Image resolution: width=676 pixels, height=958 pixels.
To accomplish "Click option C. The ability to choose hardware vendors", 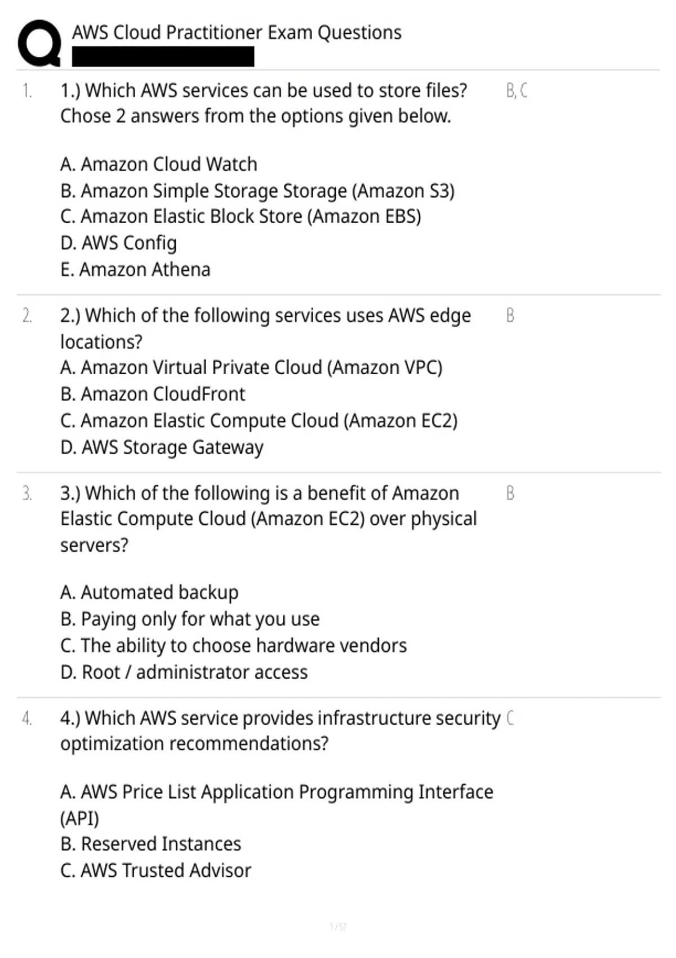I will [x=233, y=646].
